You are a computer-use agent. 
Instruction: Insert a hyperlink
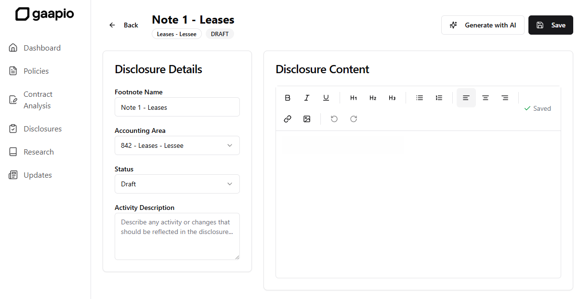pyautogui.click(x=288, y=119)
